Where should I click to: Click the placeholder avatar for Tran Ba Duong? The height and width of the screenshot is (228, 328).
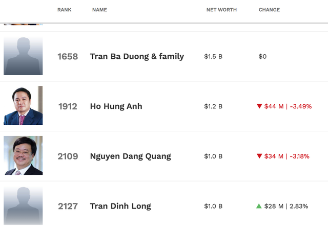[23, 56]
